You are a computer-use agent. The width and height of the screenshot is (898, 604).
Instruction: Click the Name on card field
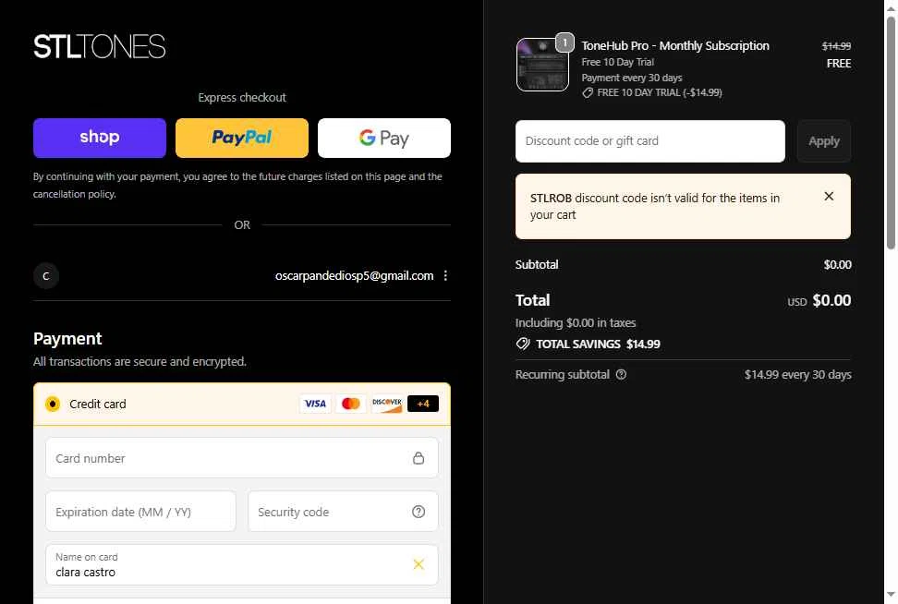click(242, 564)
